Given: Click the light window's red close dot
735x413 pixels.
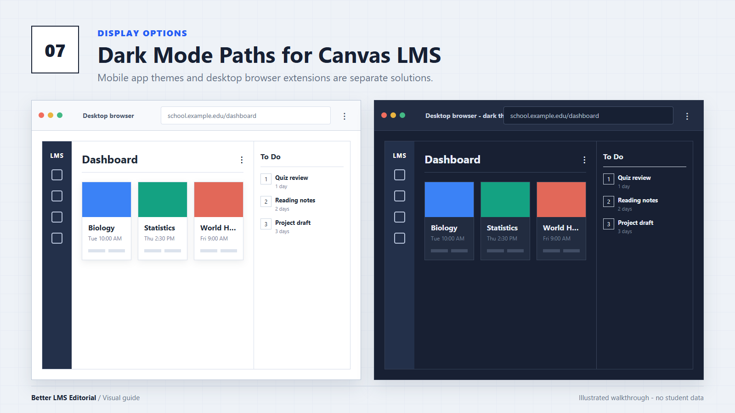Looking at the screenshot, I should [41, 115].
